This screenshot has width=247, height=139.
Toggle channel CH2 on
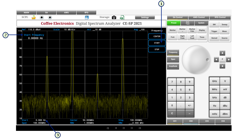(x=191, y=121)
